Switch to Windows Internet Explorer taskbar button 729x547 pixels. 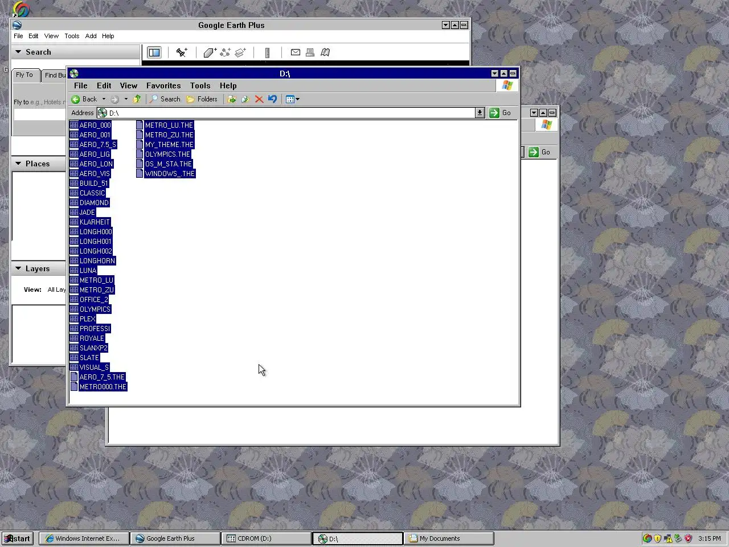click(84, 538)
